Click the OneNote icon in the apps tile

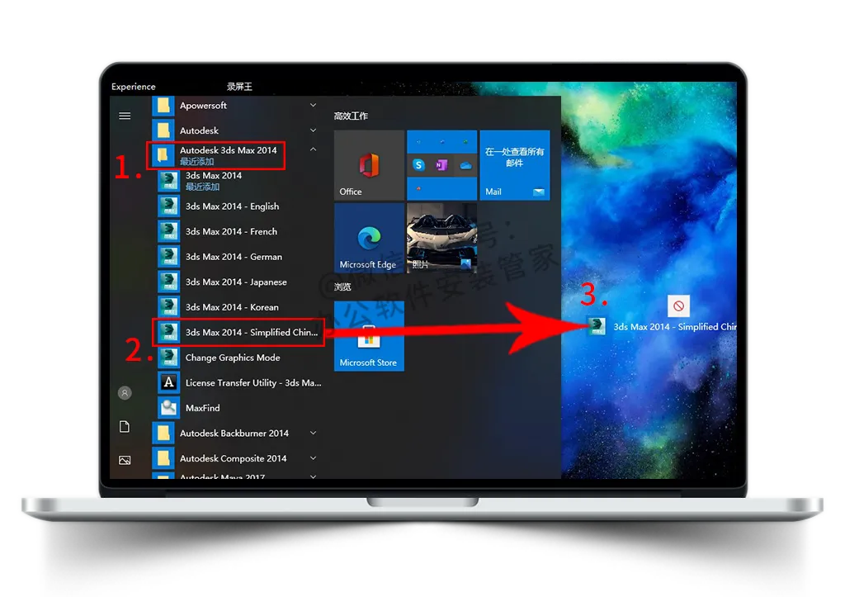(442, 165)
